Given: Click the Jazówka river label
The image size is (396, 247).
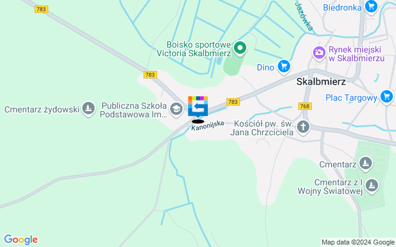Looking at the screenshot, I should (304, 17).
